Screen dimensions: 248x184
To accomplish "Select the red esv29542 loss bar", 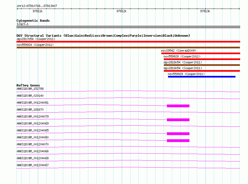I will pyautogui.click(x=201, y=53).
